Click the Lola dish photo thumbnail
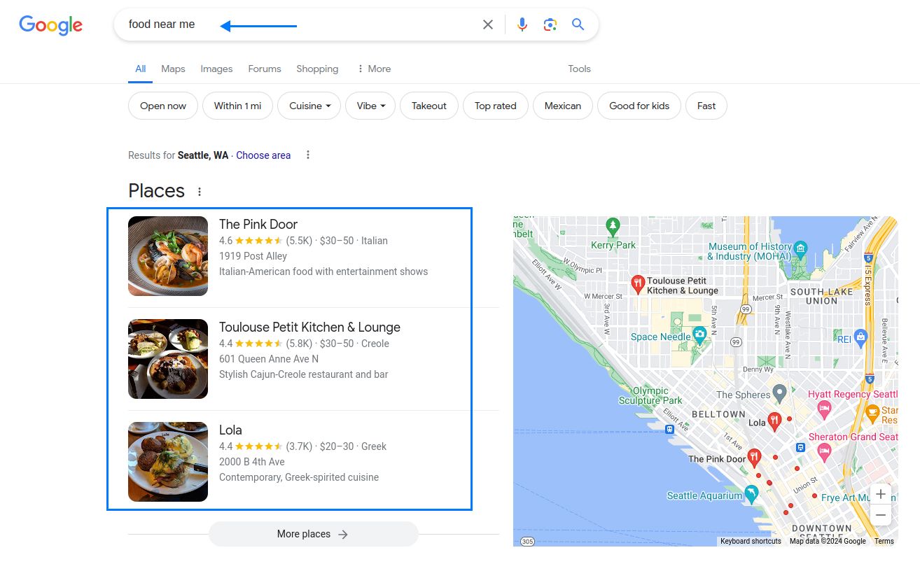The width and height of the screenshot is (920, 564). 168,462
